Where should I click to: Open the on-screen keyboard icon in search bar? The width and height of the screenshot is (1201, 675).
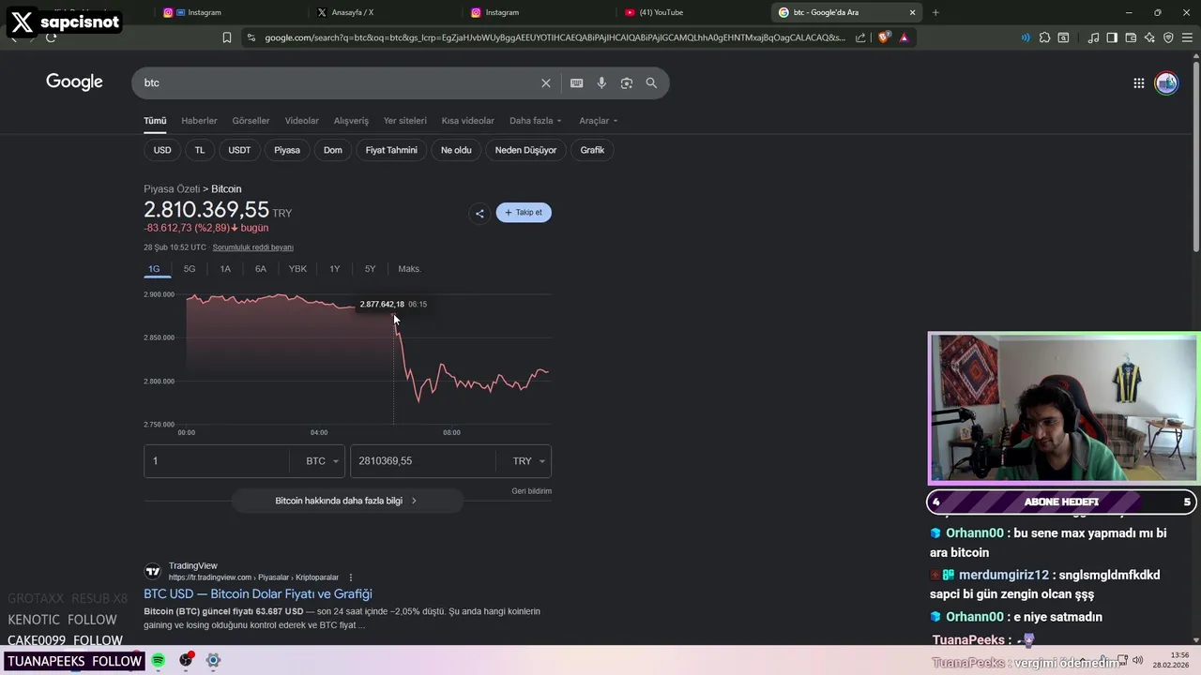click(x=577, y=82)
